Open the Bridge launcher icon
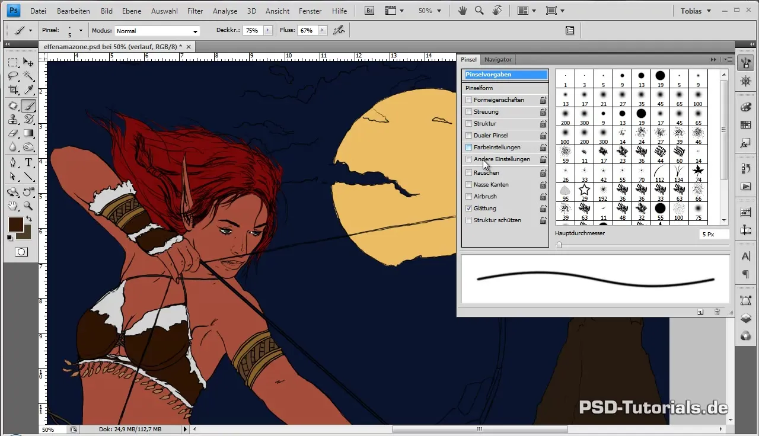Image resolution: width=759 pixels, height=436 pixels. [369, 11]
